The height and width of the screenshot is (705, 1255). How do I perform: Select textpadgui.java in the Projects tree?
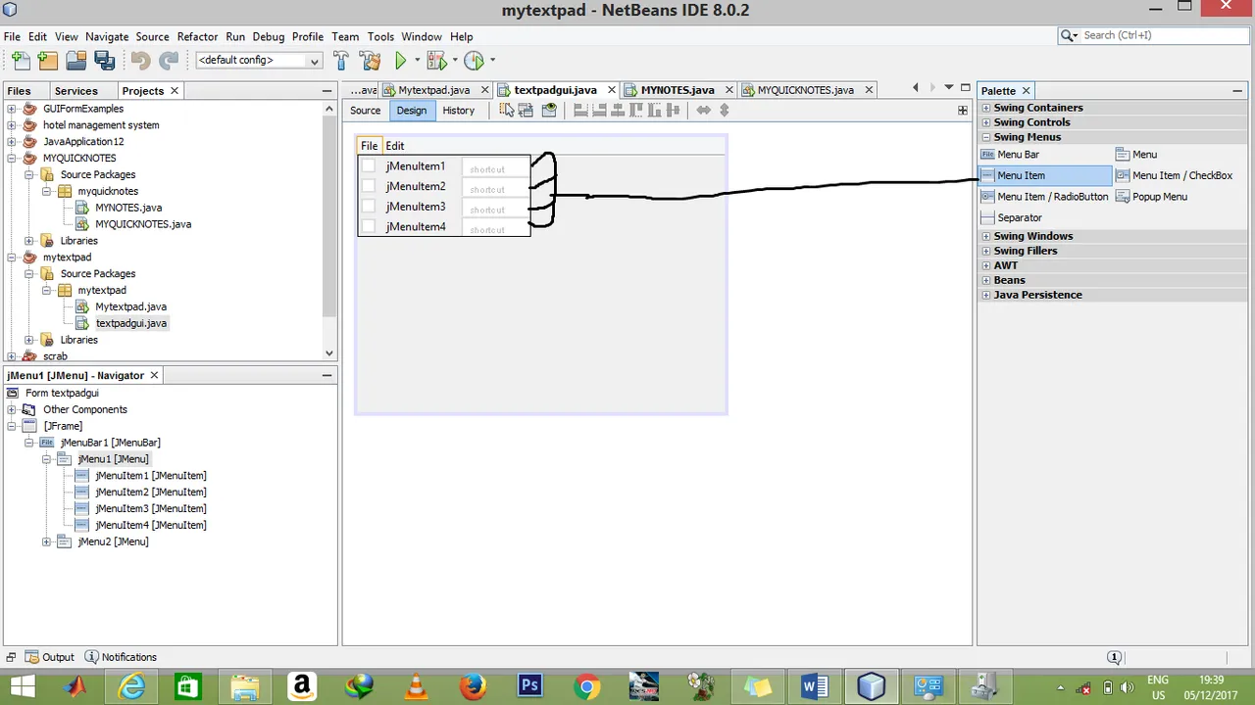click(130, 323)
